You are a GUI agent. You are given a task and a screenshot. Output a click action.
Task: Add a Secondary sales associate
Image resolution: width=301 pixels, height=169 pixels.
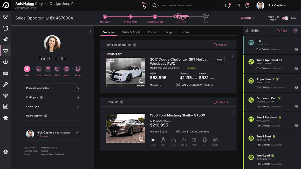point(43,136)
